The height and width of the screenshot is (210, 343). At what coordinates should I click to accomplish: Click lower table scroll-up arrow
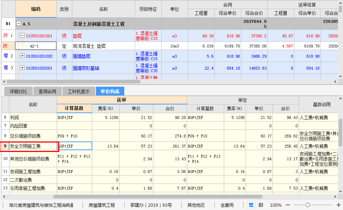[x=340, y=98]
